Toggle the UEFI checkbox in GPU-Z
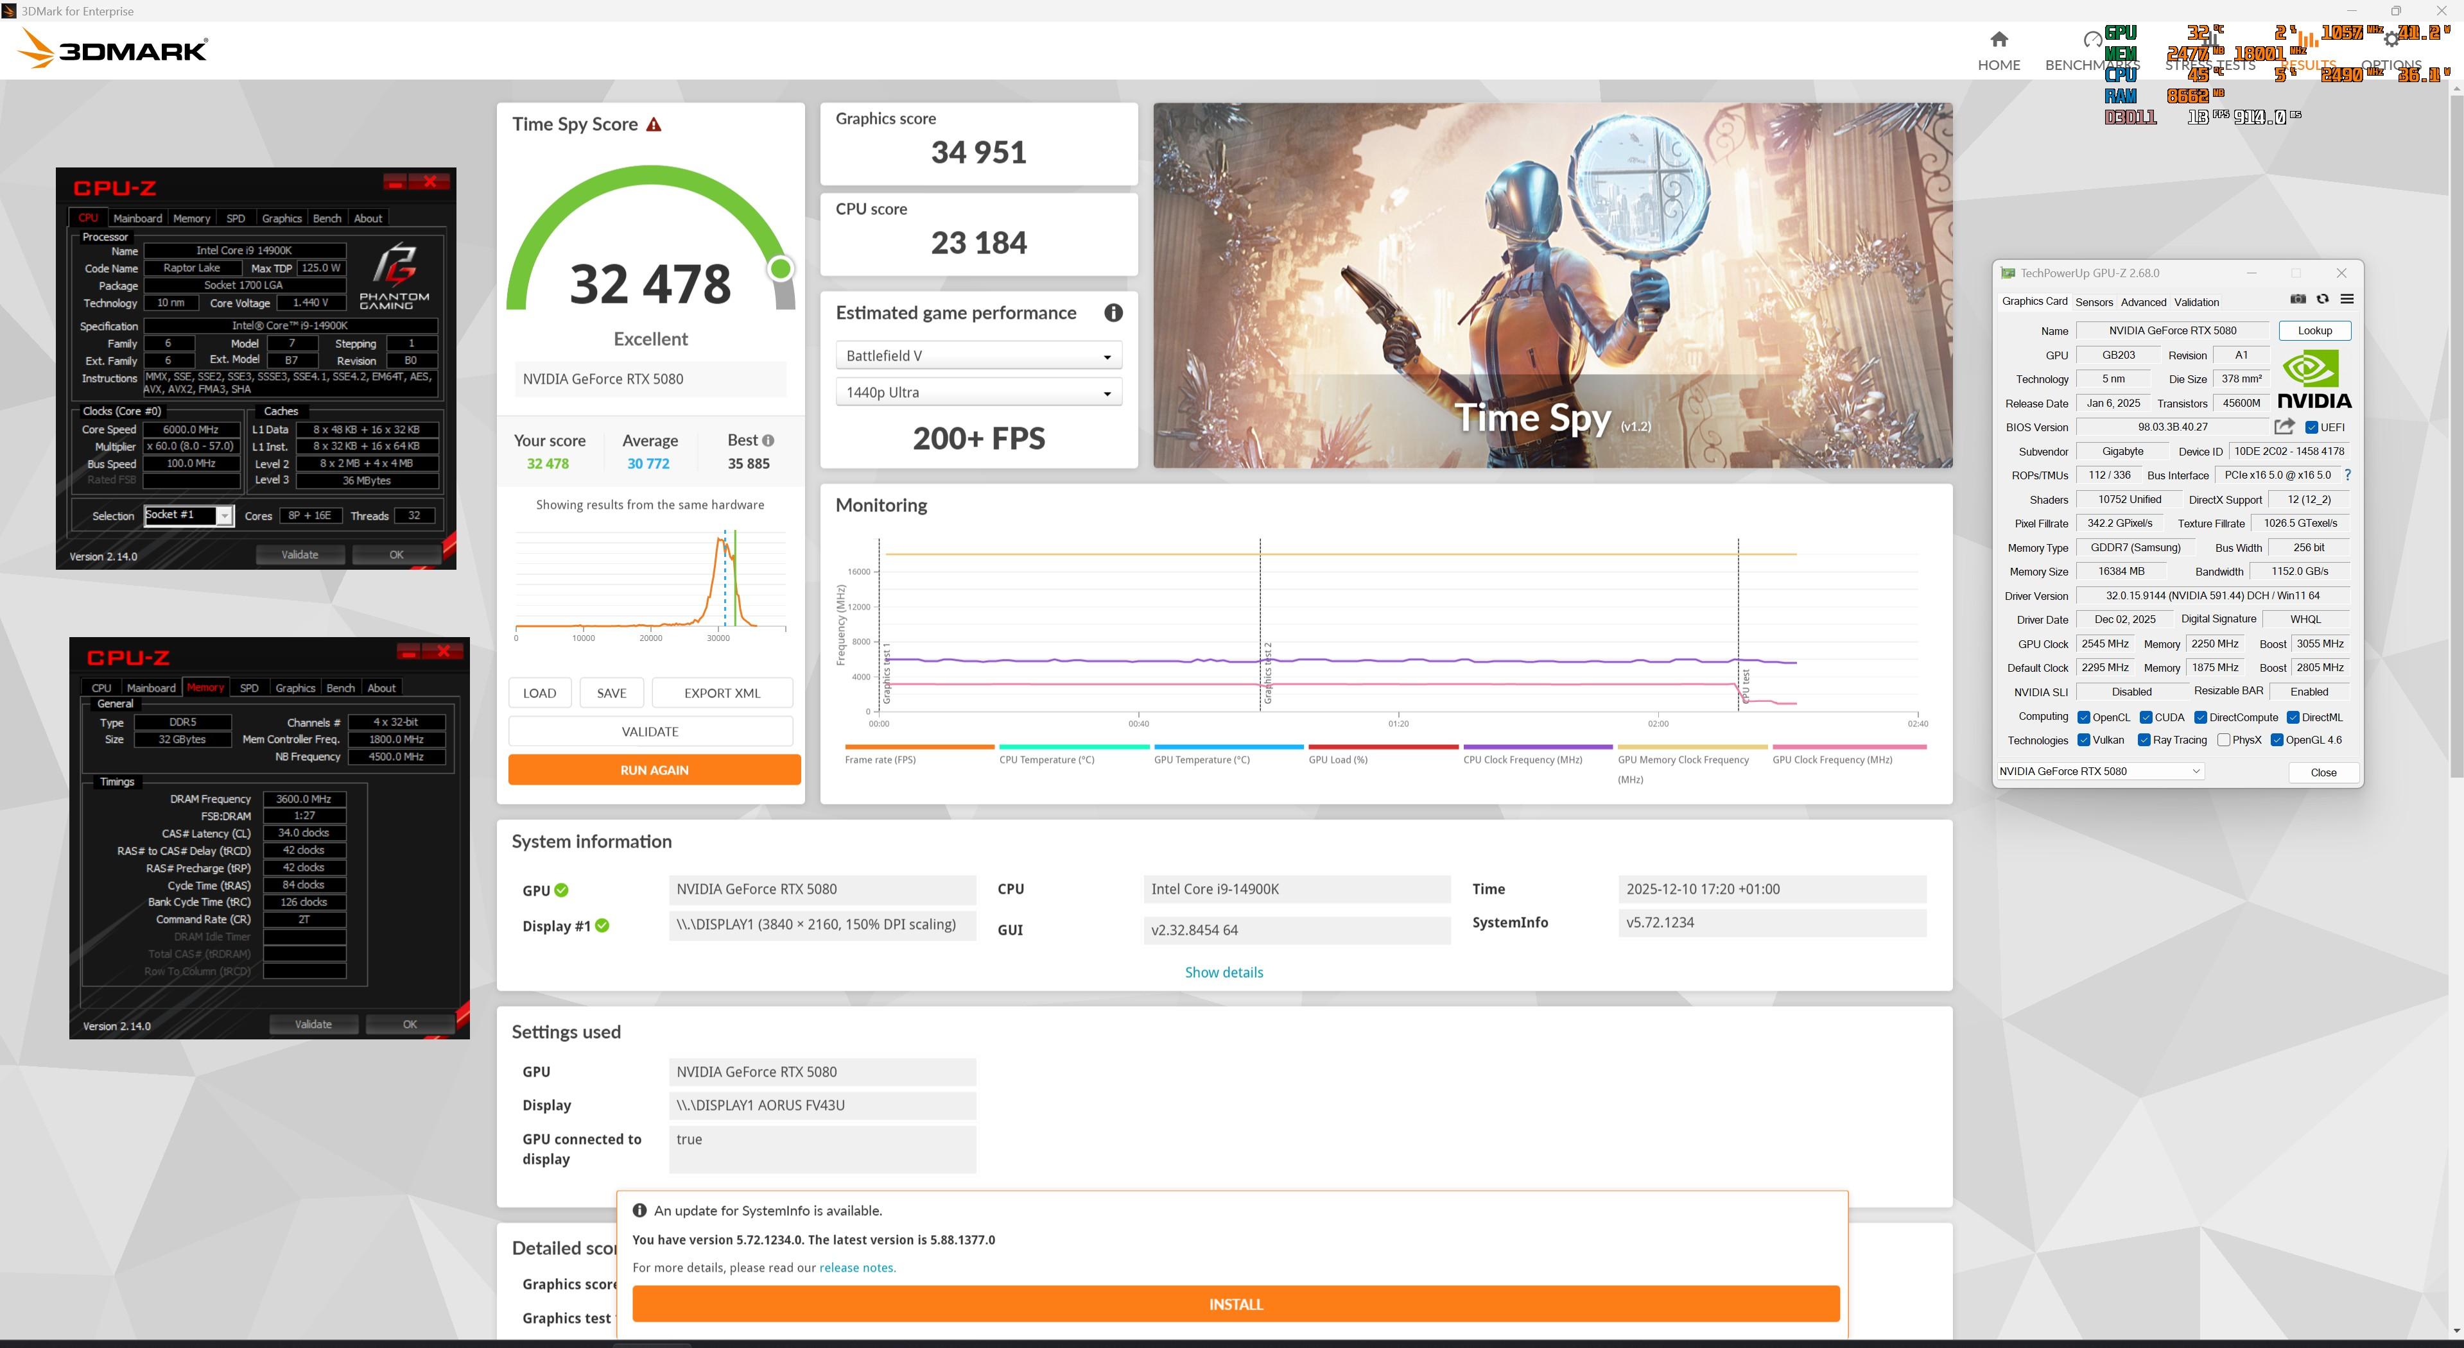The image size is (2464, 1348). (2311, 427)
